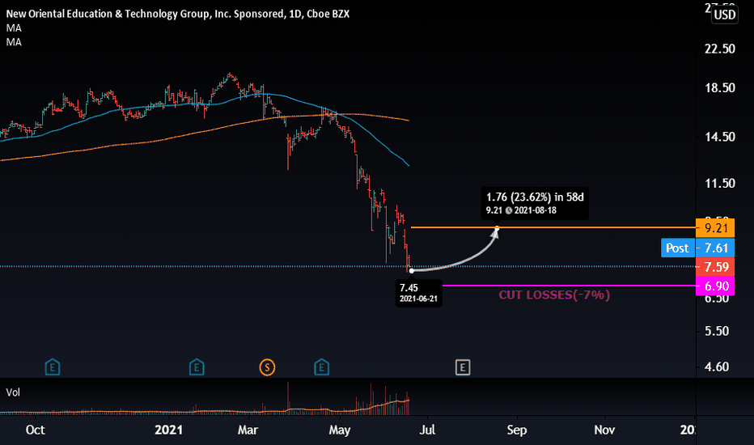Select the orange 9.21 horizontal target line
Viewport: 754px width, 445px height.
[553, 227]
